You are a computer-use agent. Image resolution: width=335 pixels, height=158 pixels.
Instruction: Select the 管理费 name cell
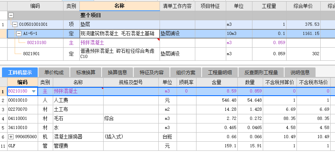(x=78, y=146)
